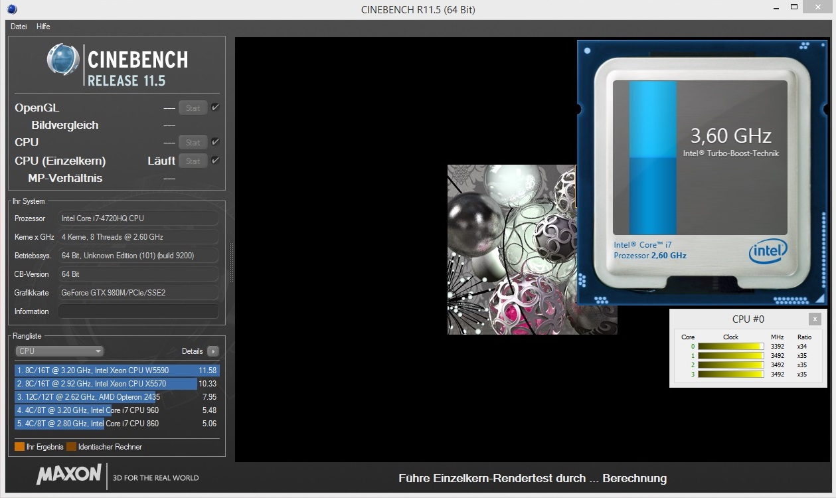Click the Turbo Boost frequency bar

[653, 157]
